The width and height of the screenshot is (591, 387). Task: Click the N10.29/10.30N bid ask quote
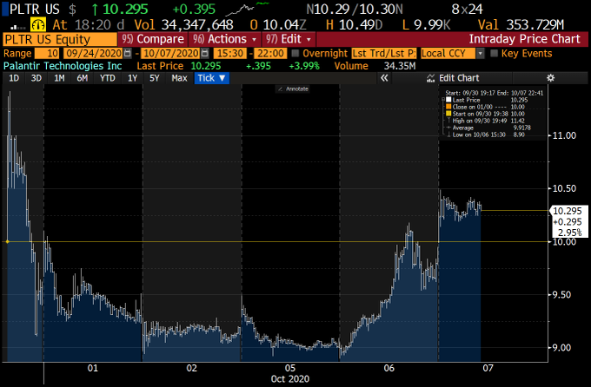pyautogui.click(x=355, y=9)
